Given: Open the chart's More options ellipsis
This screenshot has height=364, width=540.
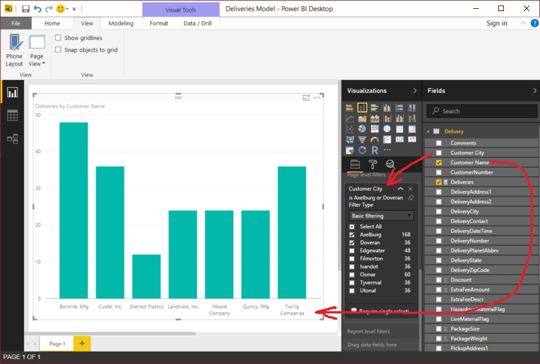Looking at the screenshot, I should point(317,98).
